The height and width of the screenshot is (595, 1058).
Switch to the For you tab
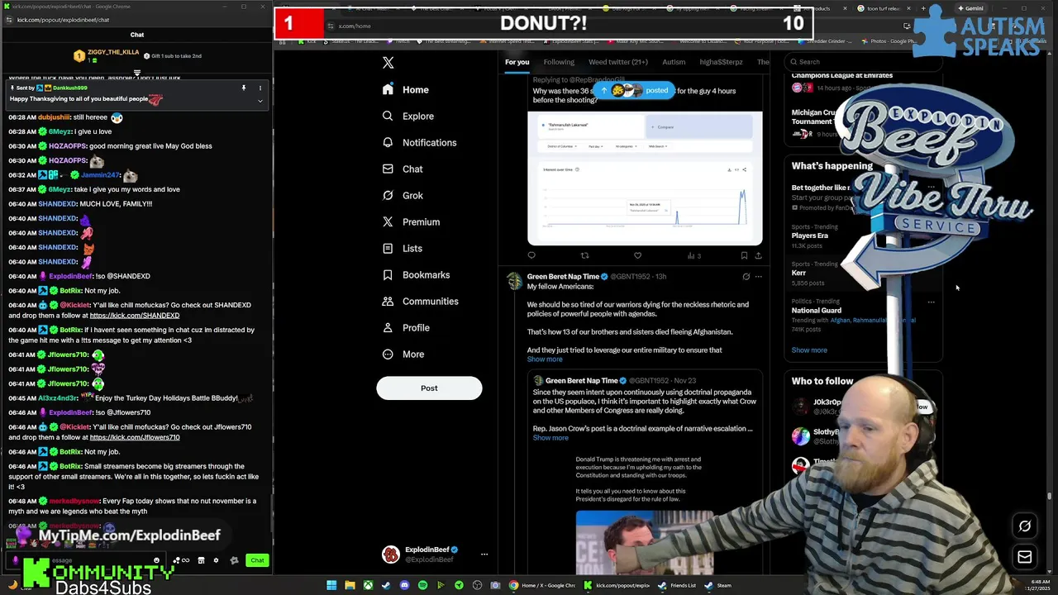(517, 62)
